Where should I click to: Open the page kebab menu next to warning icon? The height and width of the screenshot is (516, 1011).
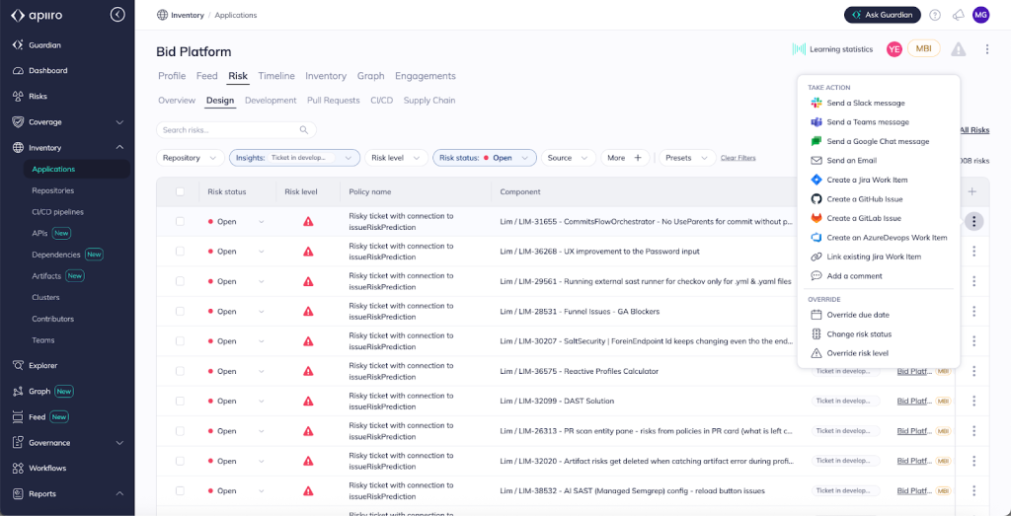pos(987,49)
